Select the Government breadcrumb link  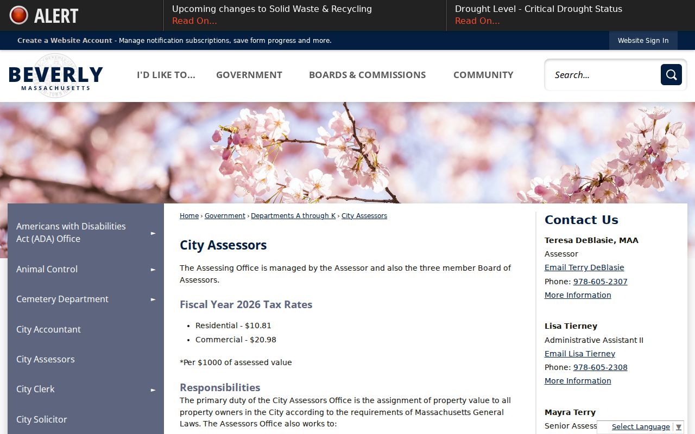coord(225,216)
